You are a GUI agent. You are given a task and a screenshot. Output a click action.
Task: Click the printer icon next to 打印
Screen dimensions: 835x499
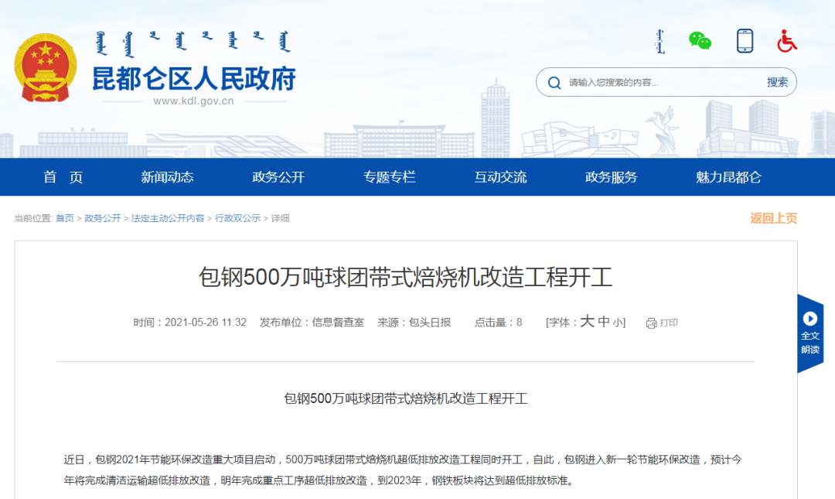(651, 323)
